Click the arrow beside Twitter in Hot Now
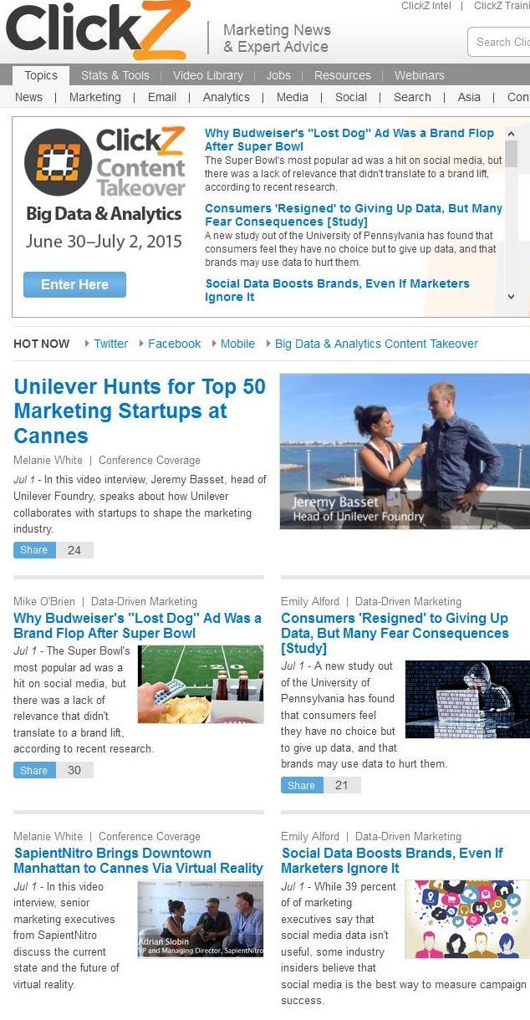This screenshot has width=530, height=1020. [88, 344]
